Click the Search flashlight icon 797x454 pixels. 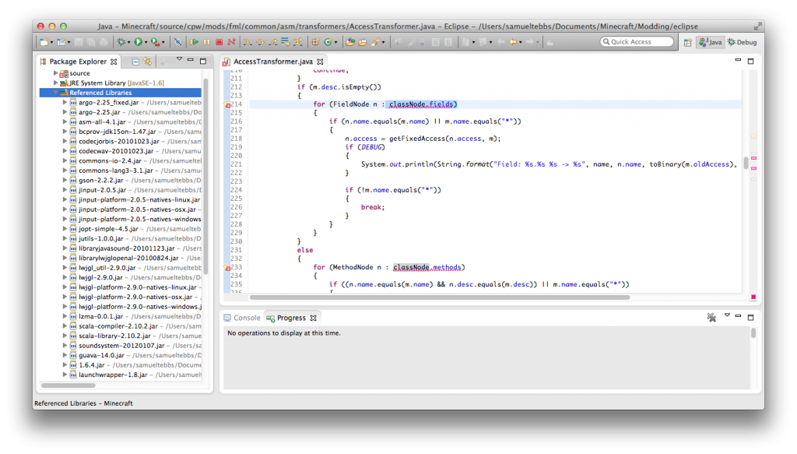click(x=376, y=42)
